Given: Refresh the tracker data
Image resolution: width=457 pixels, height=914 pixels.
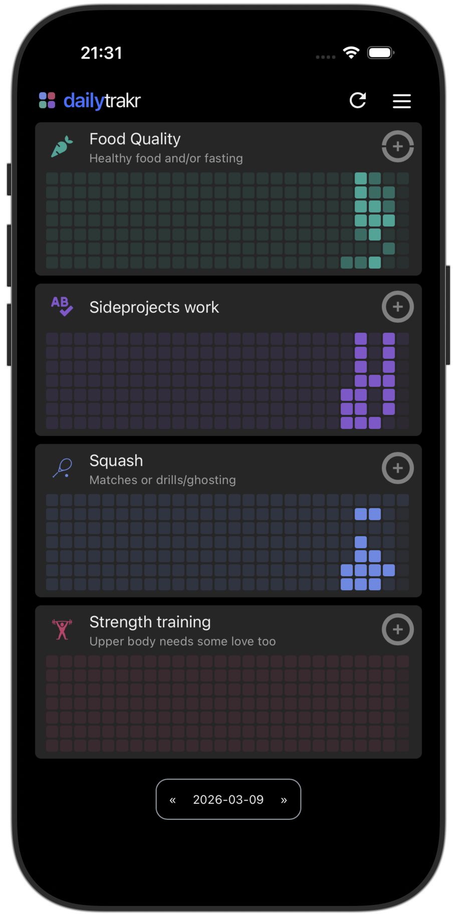Looking at the screenshot, I should 358,101.
